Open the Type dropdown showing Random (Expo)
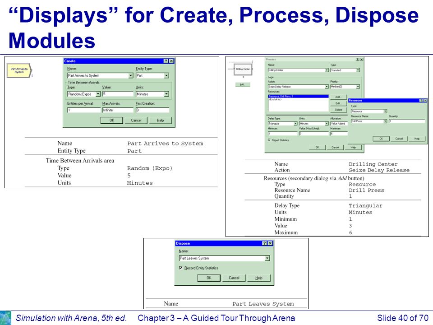The image size is (433, 325). pyautogui.click(x=98, y=94)
